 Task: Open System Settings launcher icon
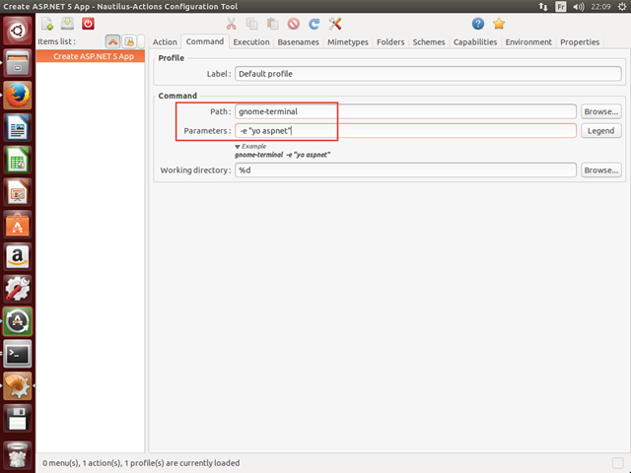(18, 289)
